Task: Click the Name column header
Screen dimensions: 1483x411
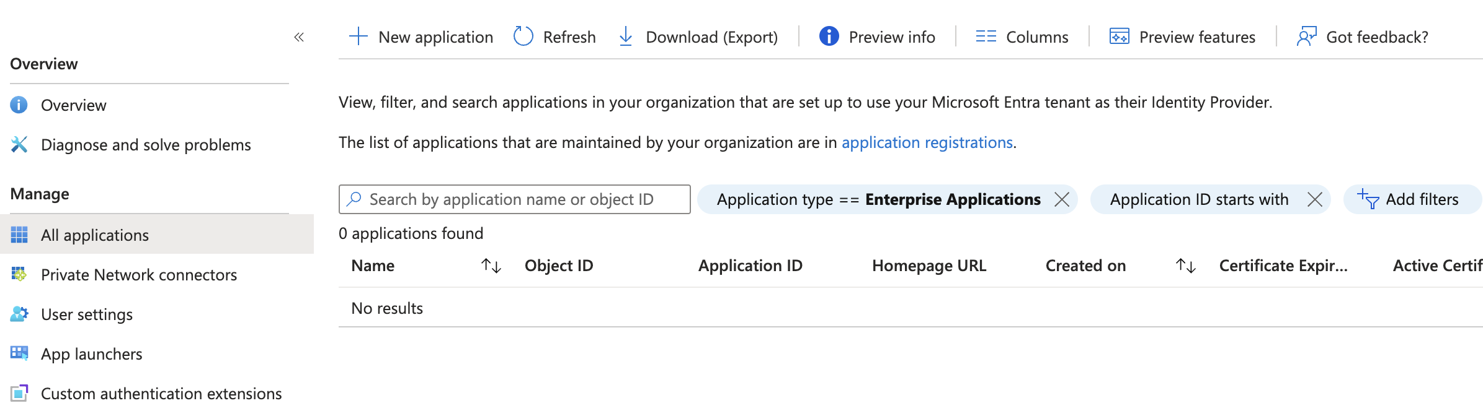Action: [x=373, y=266]
